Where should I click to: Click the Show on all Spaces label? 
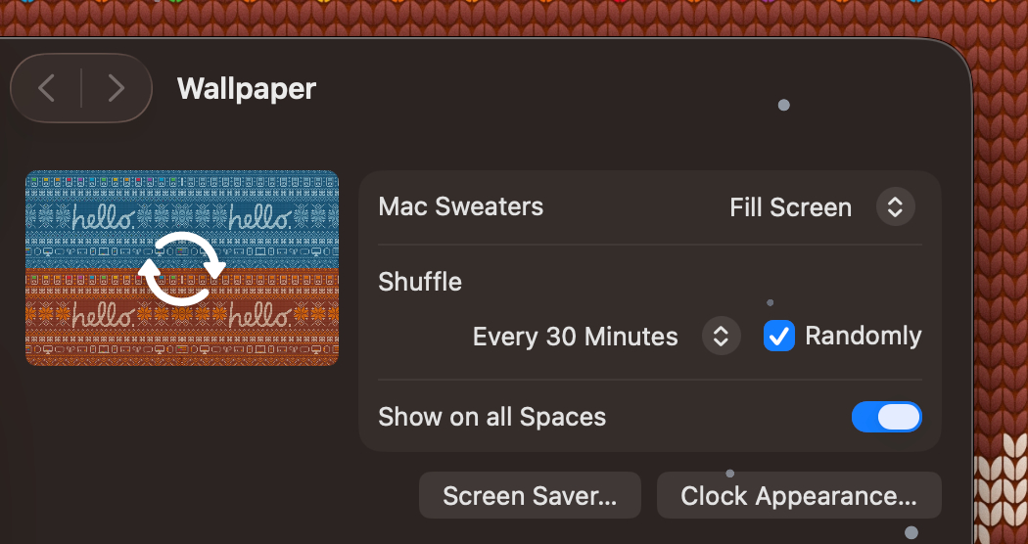[x=491, y=417]
